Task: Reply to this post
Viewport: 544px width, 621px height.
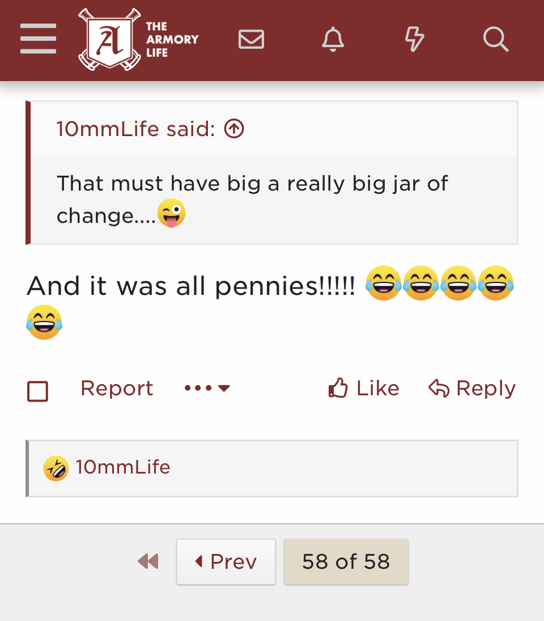Action: pos(472,388)
